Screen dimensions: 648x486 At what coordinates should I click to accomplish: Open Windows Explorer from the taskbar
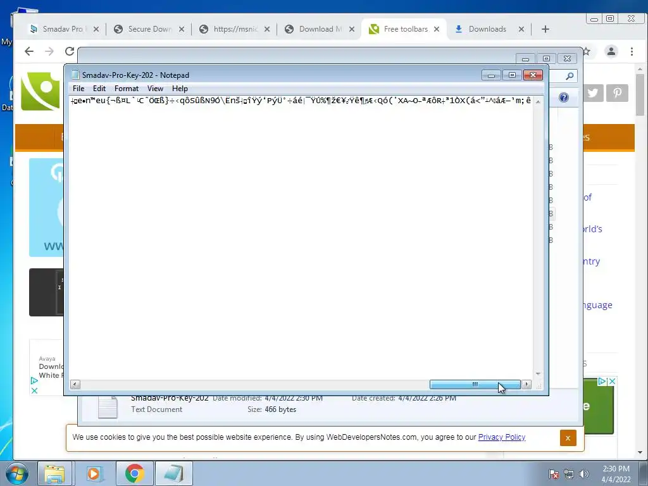coord(54,473)
